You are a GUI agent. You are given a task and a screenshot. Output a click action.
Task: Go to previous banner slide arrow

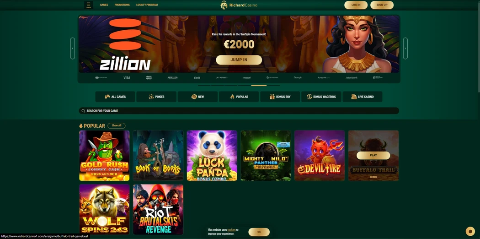tap(73, 49)
